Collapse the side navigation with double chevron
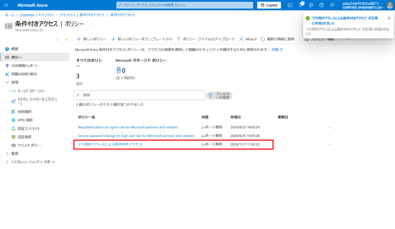This screenshot has height=229, width=395. pos(66,39)
